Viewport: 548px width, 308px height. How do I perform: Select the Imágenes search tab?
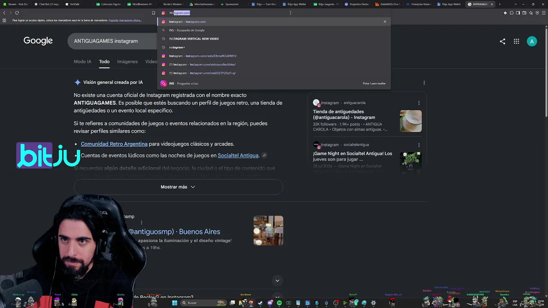tap(128, 62)
